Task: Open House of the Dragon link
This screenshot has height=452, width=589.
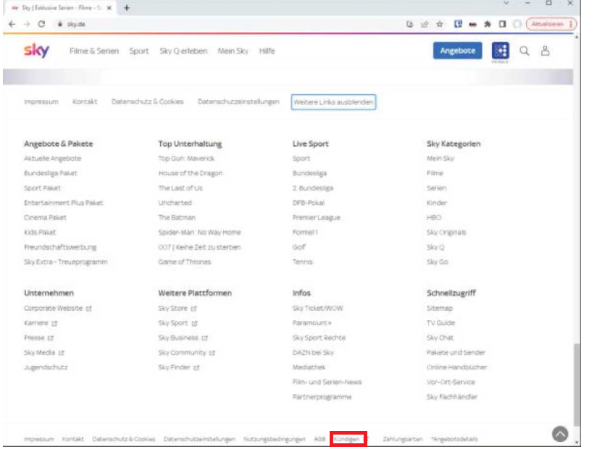Action: pos(191,173)
